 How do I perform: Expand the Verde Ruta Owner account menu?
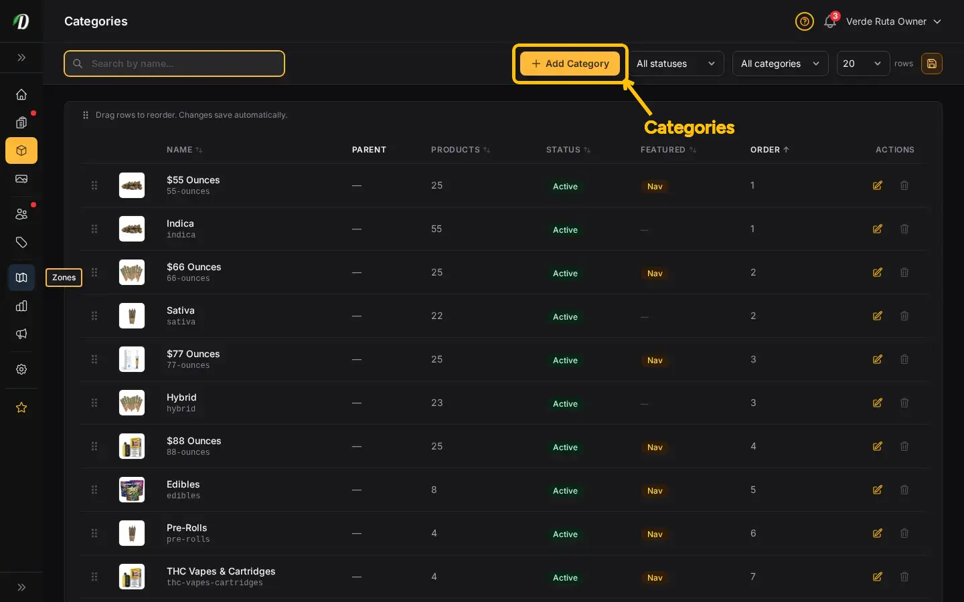(x=893, y=21)
